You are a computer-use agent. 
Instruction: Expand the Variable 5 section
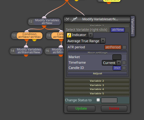click(x=97, y=94)
